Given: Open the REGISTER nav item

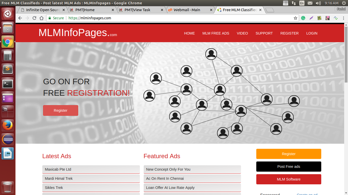Looking at the screenshot, I should click(289, 33).
